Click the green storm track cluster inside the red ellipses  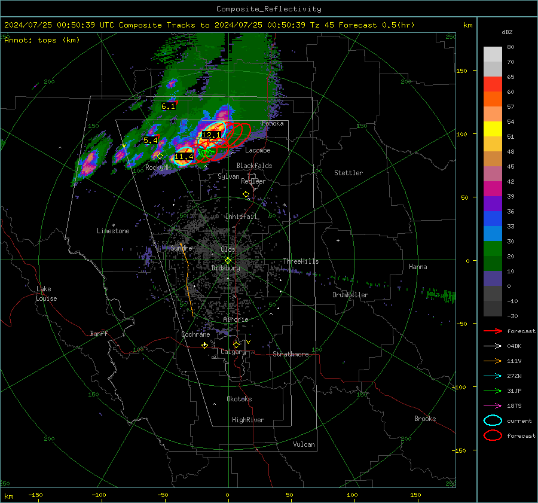coord(207,152)
